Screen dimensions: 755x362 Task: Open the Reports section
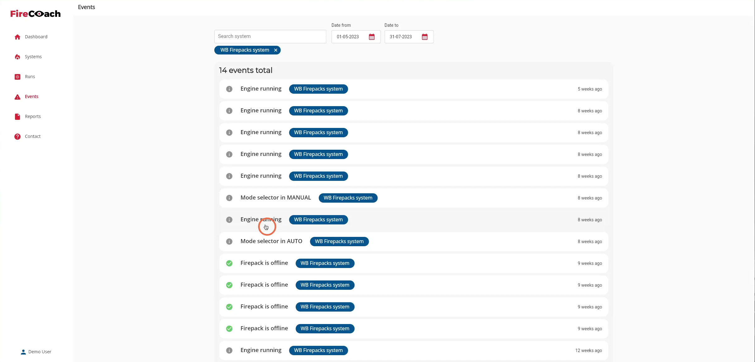pos(33,116)
